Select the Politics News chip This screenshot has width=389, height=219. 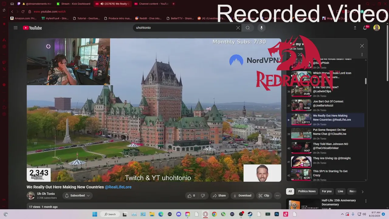[307, 191]
